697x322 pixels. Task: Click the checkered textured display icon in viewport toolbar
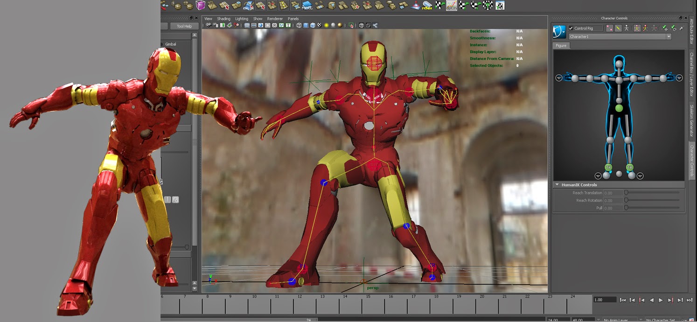point(319,25)
